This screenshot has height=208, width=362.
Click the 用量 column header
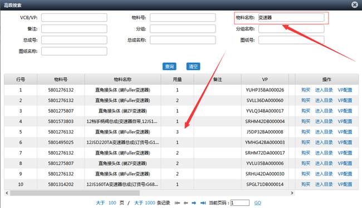pos(177,80)
